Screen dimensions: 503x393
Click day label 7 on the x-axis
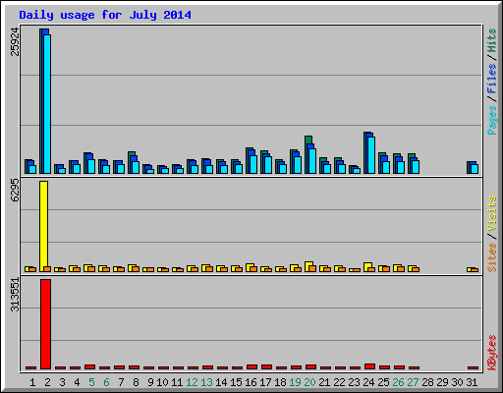point(121,382)
